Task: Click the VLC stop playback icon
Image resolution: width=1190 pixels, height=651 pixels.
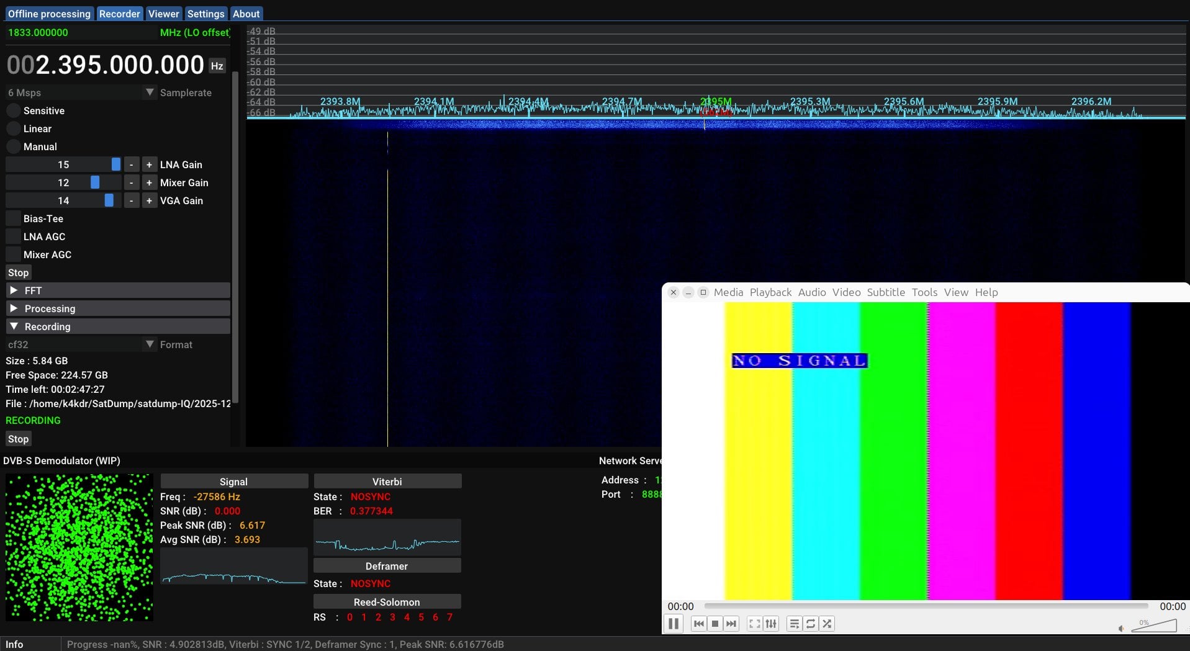Action: coord(715,624)
